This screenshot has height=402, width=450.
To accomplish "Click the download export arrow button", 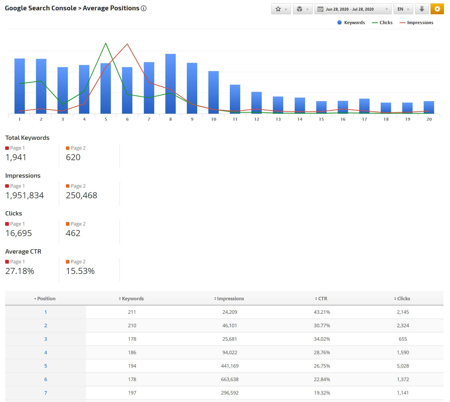I will click(422, 9).
